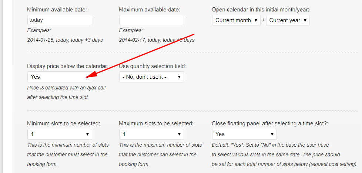Viewport: 362px width, 173px height.
Task: Open the "No, don't use it" quantity dropdown
Action: click(151, 77)
